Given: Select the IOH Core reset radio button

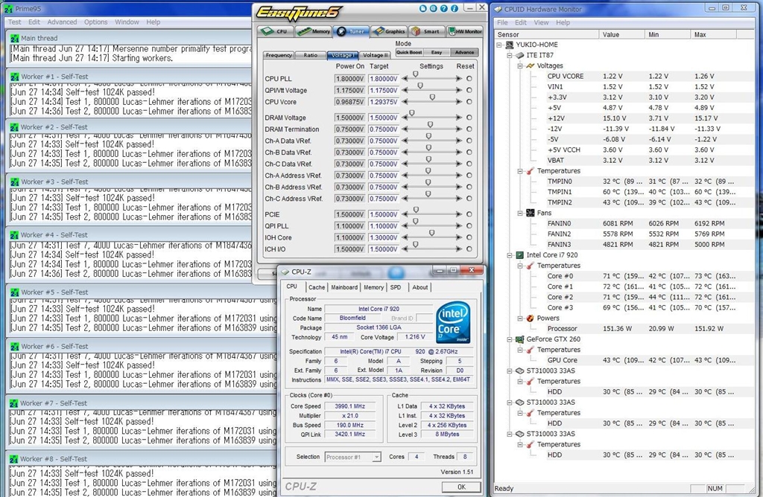Looking at the screenshot, I should pos(469,237).
